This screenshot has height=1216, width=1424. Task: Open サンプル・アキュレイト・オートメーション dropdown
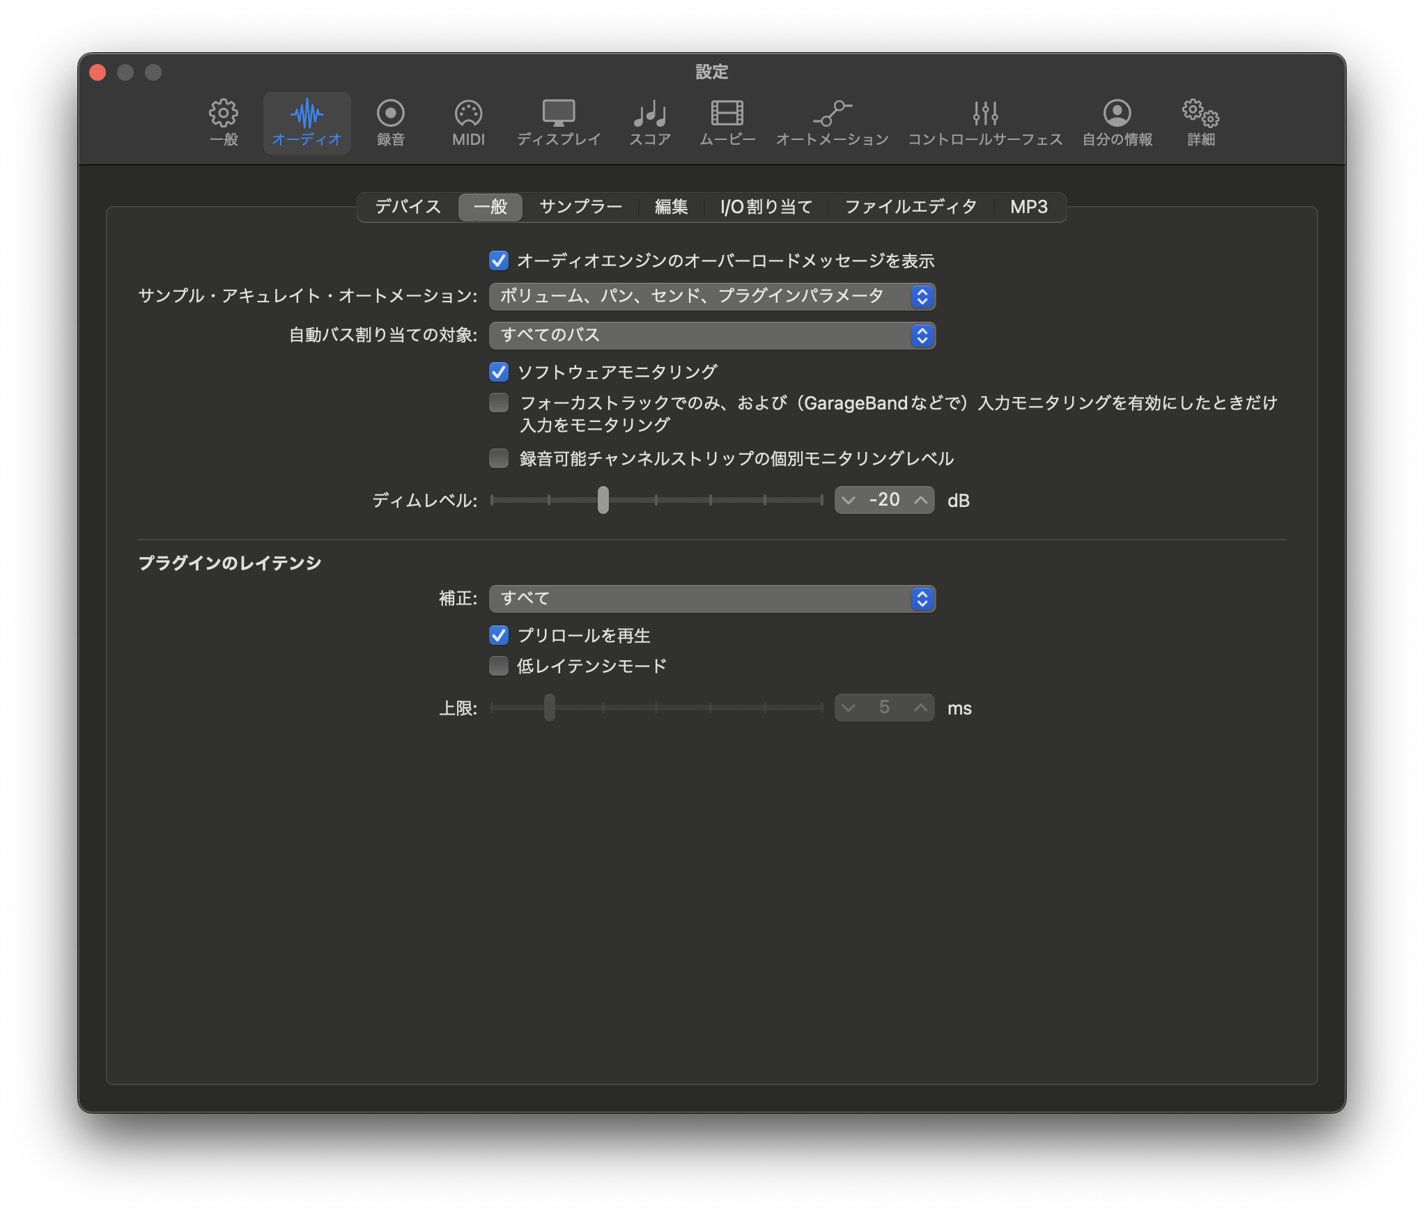[712, 297]
